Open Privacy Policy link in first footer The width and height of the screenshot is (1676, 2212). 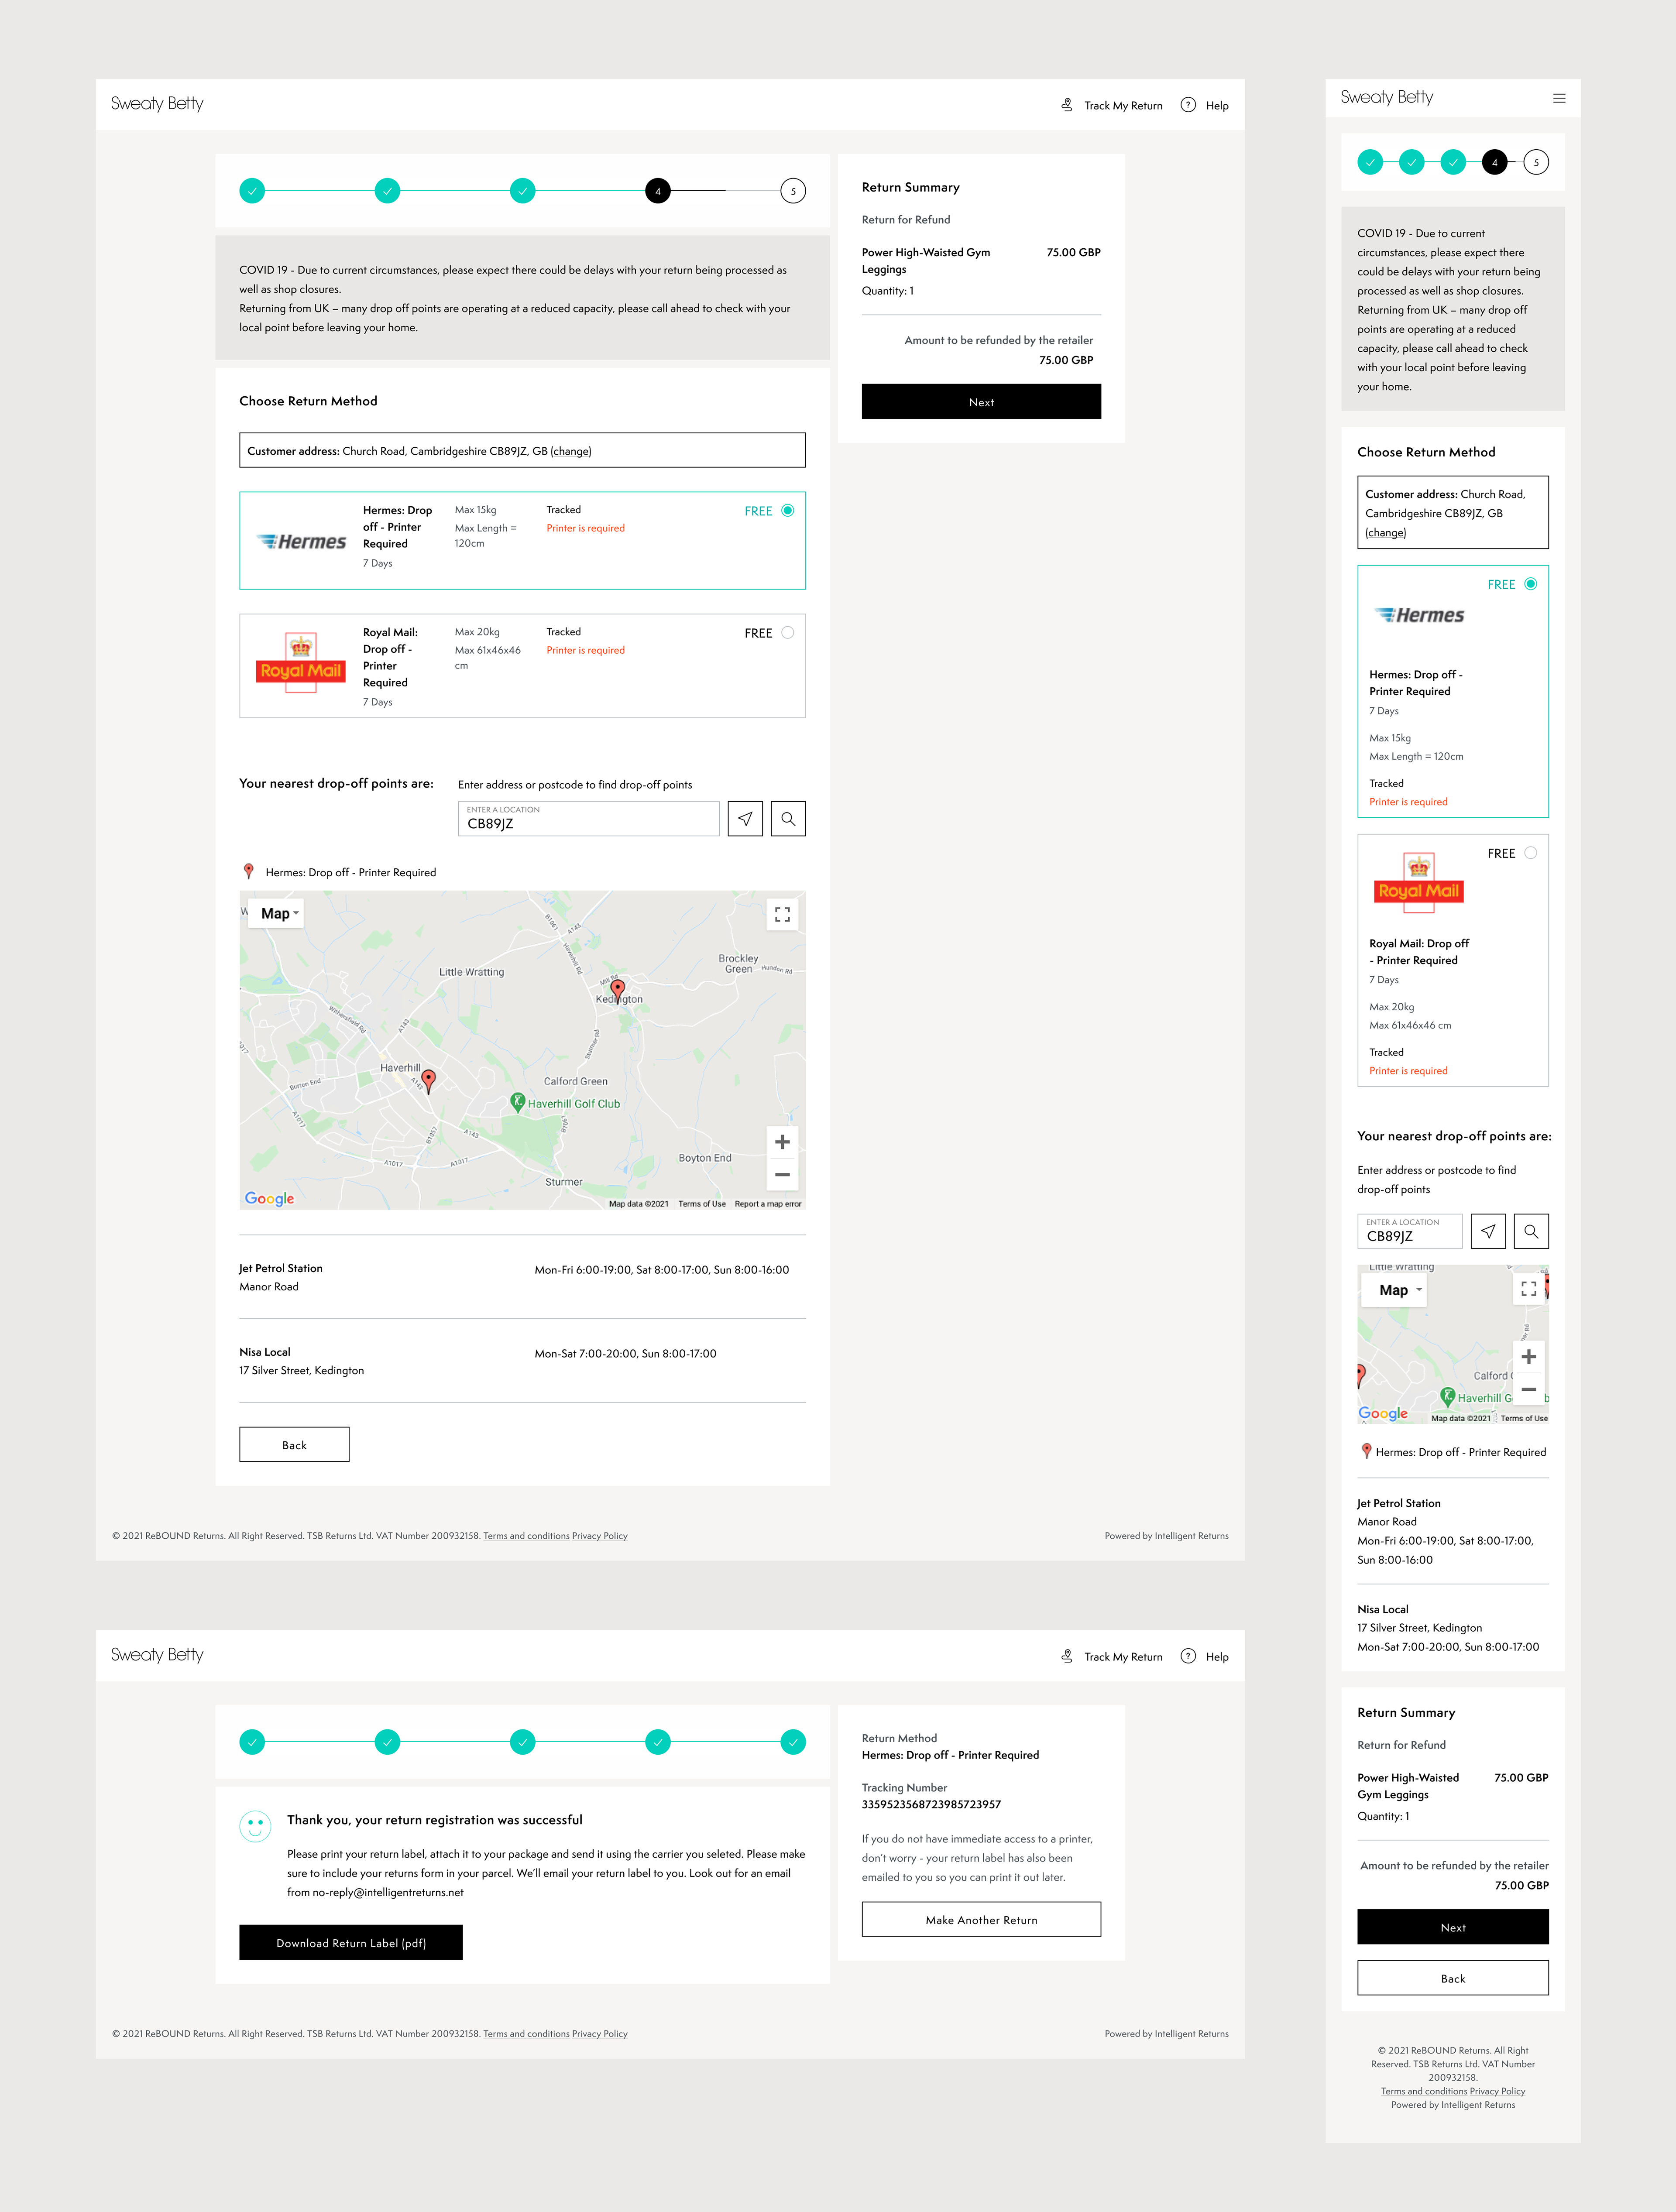point(600,1536)
